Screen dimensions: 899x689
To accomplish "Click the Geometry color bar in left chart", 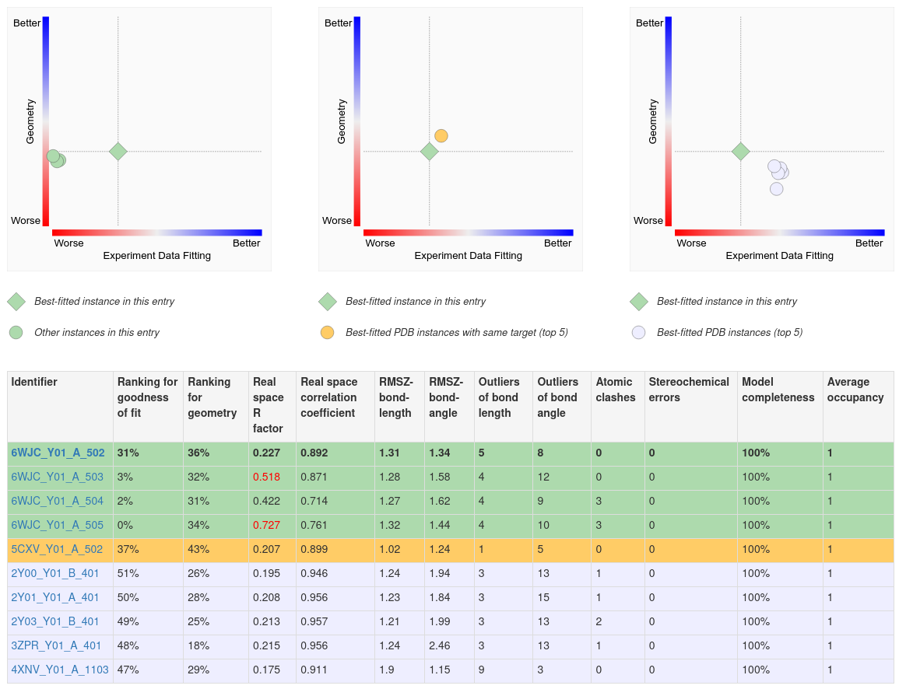I will point(46,121).
